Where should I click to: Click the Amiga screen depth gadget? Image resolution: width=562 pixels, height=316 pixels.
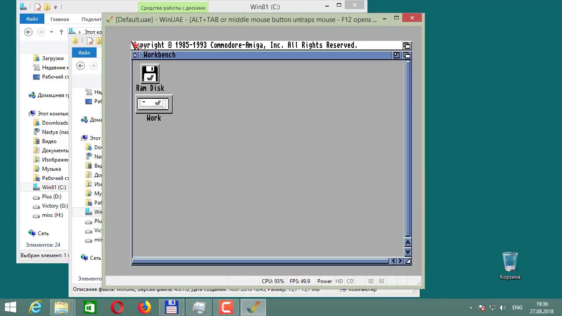tap(407, 46)
